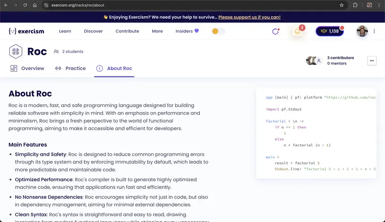Switch to the Practice tab
The height and width of the screenshot is (222, 385).
(70, 69)
